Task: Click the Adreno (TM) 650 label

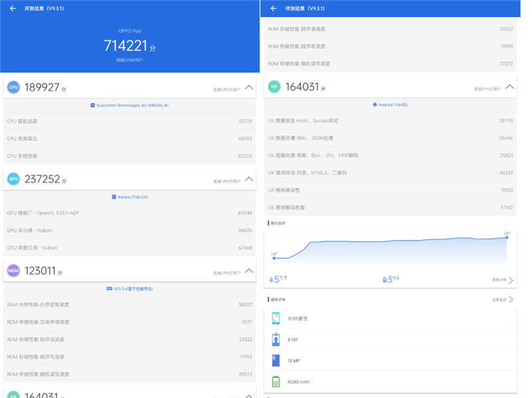Action: coord(132,197)
